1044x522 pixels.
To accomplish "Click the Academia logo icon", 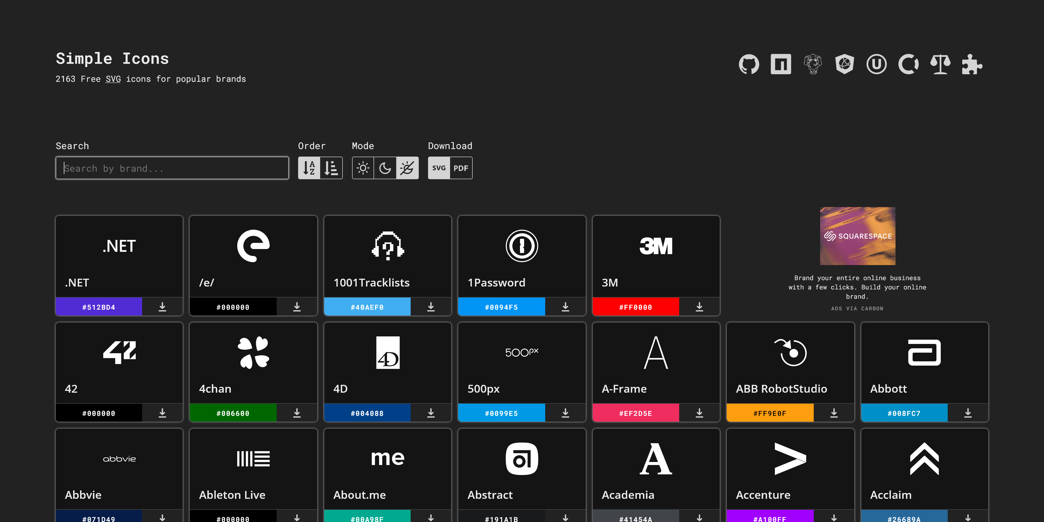I will point(656,459).
